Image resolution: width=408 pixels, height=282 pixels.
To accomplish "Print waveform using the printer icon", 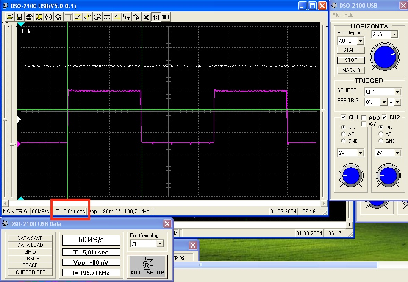I will coord(29,17).
